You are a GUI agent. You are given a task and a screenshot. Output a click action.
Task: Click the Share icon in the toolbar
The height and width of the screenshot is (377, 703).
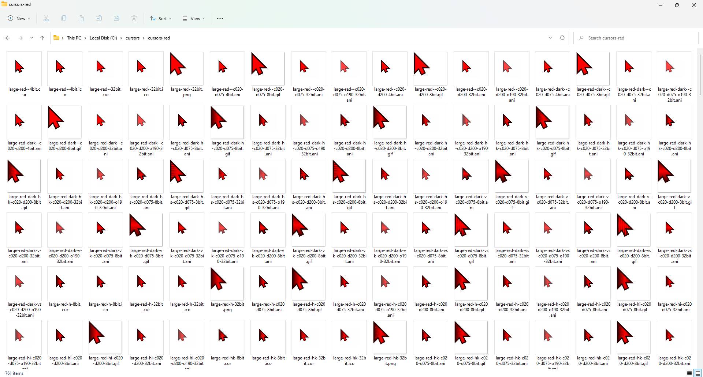point(116,18)
